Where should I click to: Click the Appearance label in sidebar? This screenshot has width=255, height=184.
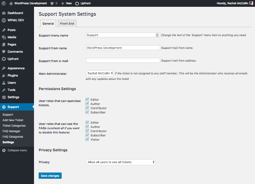click(x=16, y=68)
